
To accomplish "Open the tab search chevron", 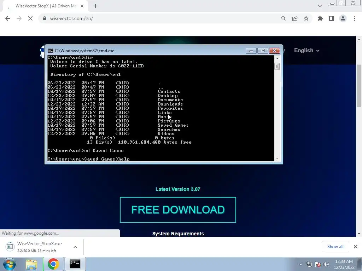I will (x=320, y=6).
